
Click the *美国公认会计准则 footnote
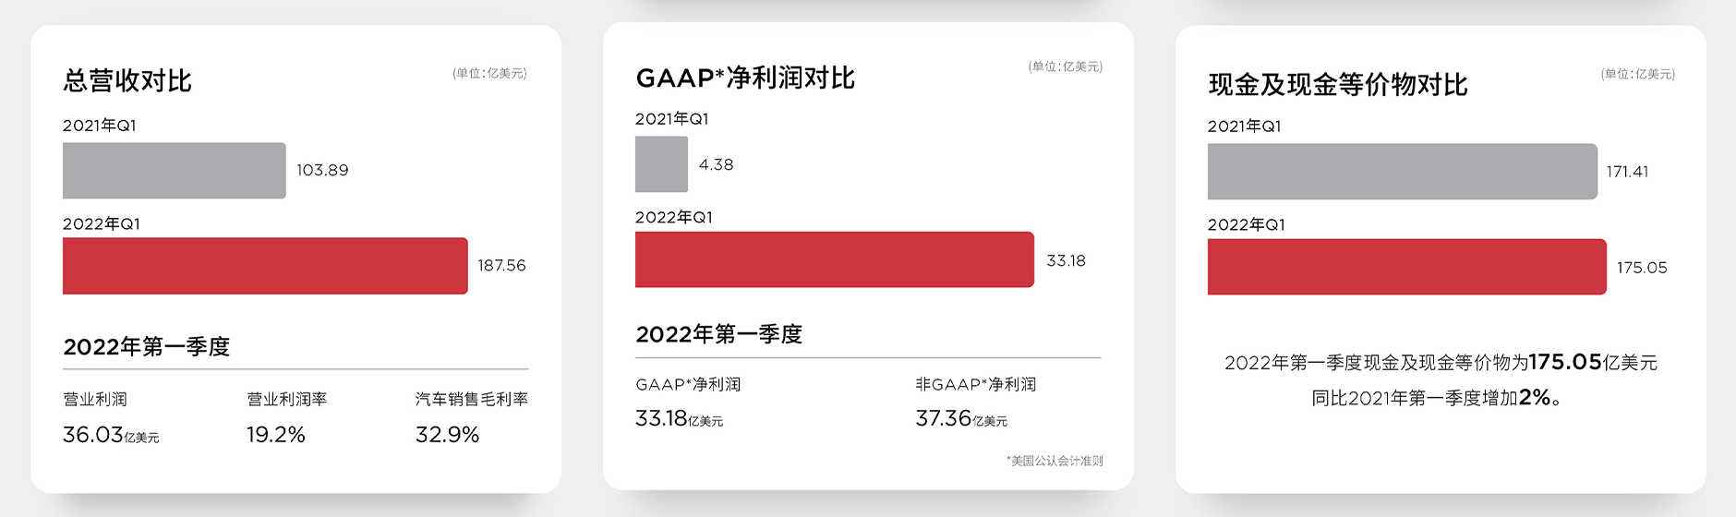click(1055, 461)
